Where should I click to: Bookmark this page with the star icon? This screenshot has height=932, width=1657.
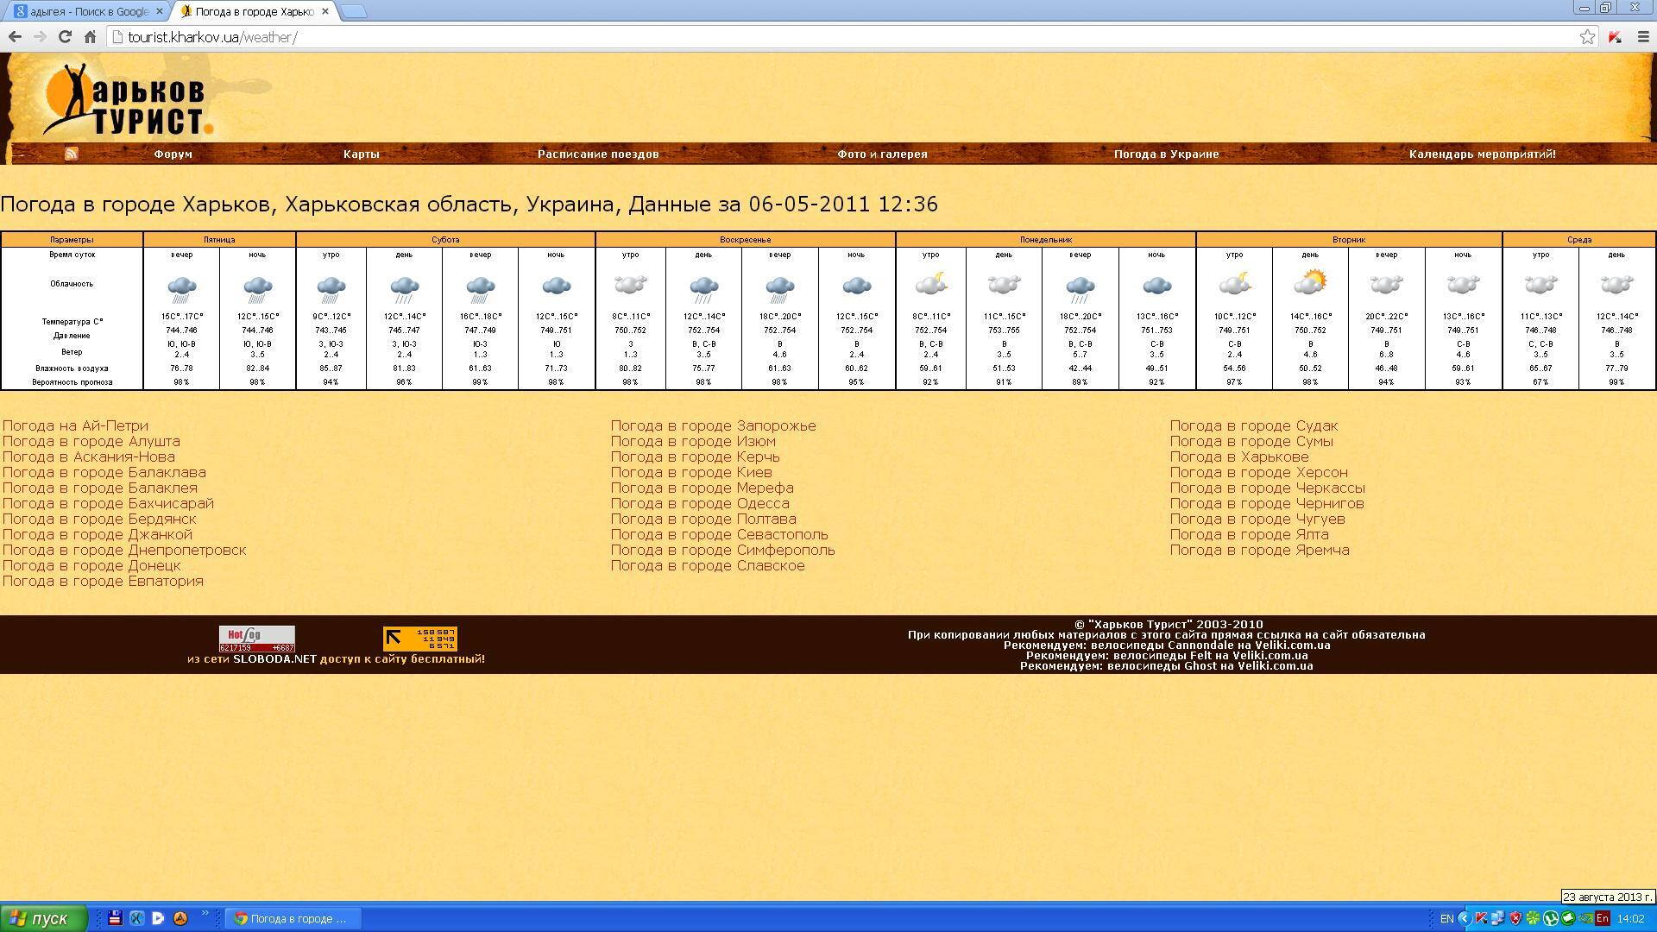coord(1586,37)
